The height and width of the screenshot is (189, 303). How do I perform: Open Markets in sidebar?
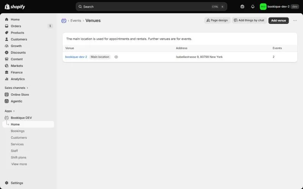coord(28,66)
